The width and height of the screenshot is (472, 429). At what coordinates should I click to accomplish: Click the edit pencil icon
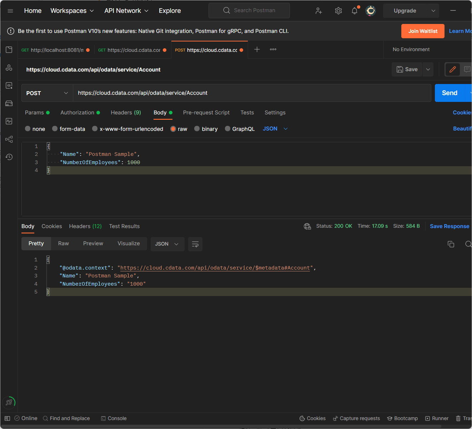click(452, 69)
